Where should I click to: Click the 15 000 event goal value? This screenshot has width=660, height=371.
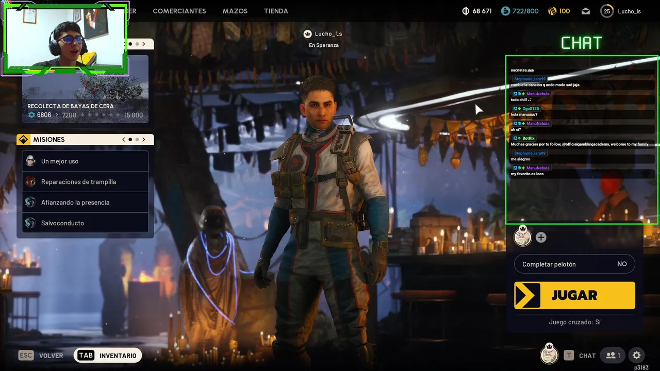point(134,115)
